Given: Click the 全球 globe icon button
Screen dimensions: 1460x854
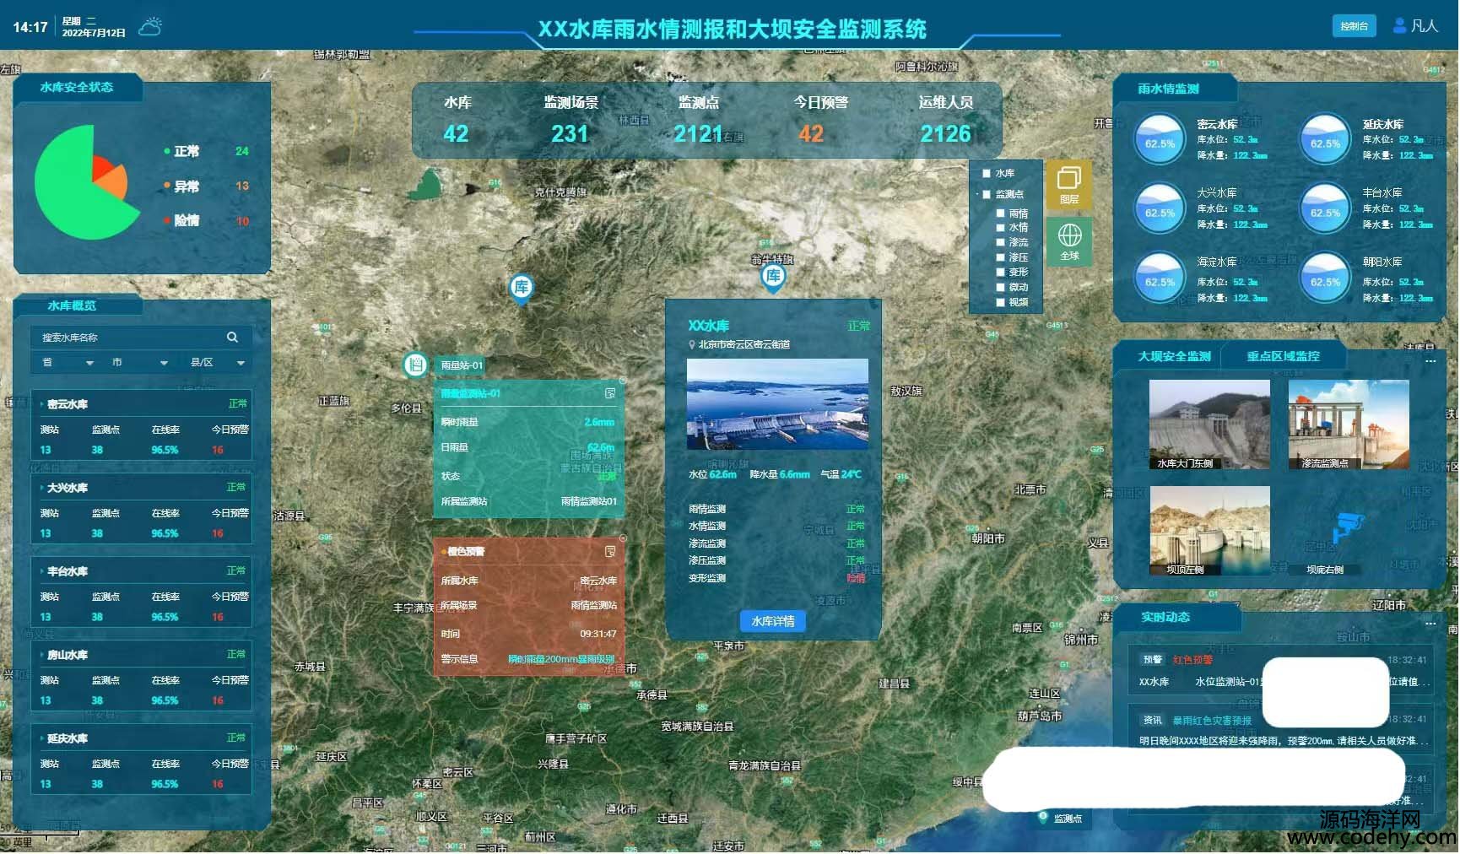Looking at the screenshot, I should (x=1069, y=241).
